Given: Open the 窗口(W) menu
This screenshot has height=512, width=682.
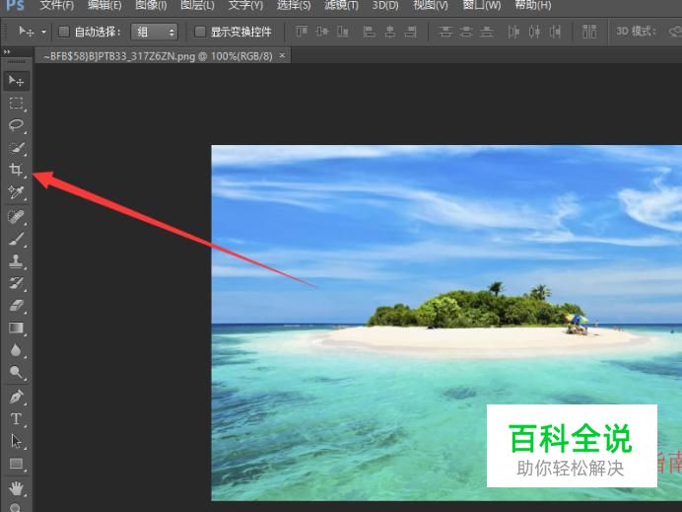Looking at the screenshot, I should pos(482,5).
